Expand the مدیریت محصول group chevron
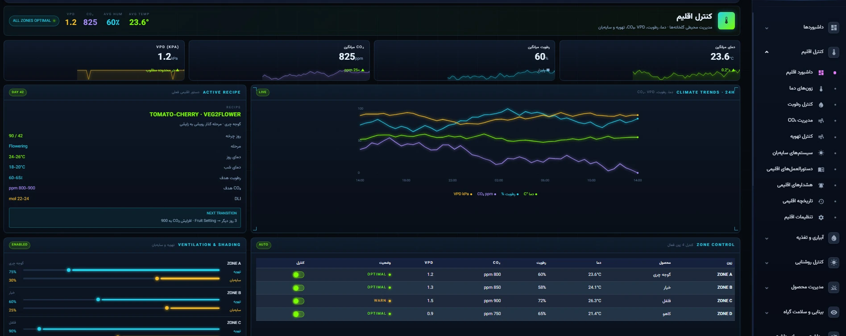846x336 pixels. click(767, 288)
